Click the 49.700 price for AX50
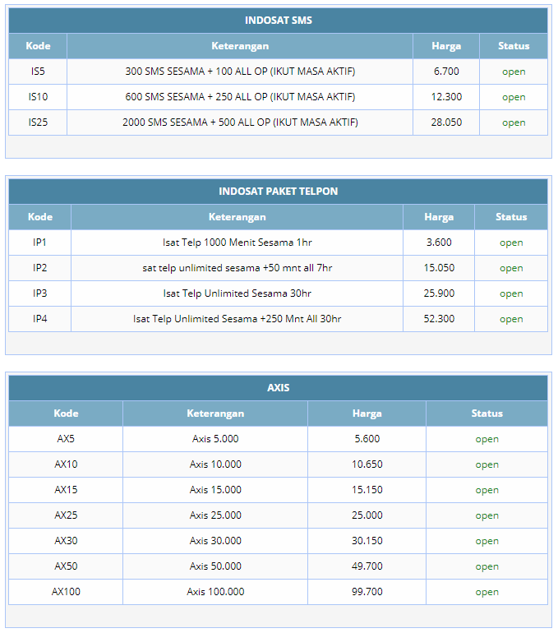The image size is (558, 633). tap(367, 566)
